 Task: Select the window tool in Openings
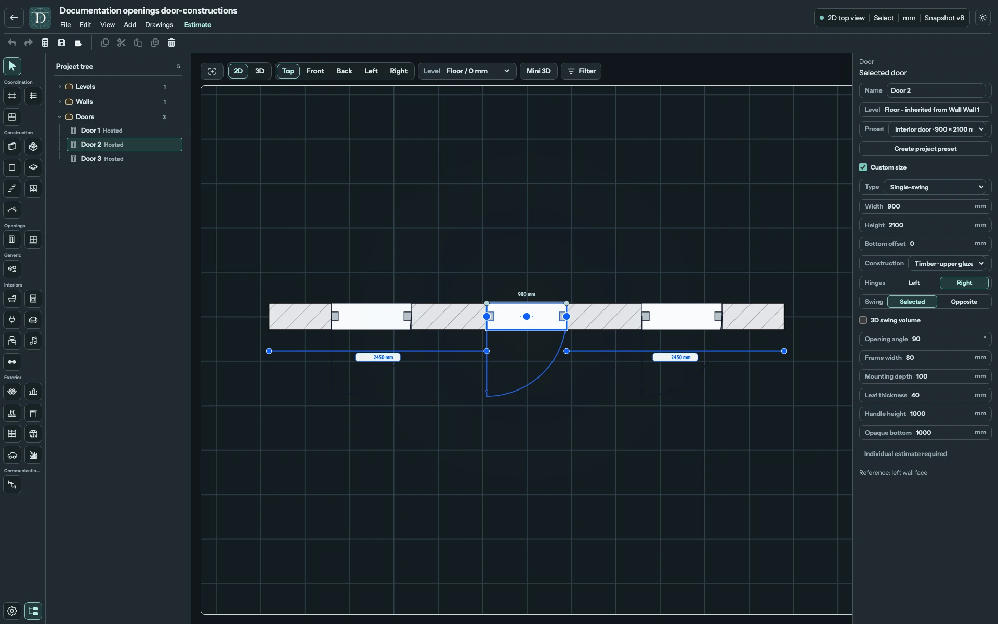tap(33, 240)
